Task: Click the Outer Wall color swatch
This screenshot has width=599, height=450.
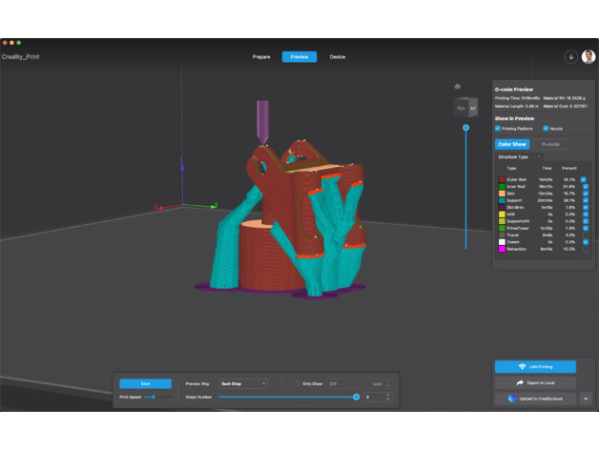Action: click(x=500, y=178)
